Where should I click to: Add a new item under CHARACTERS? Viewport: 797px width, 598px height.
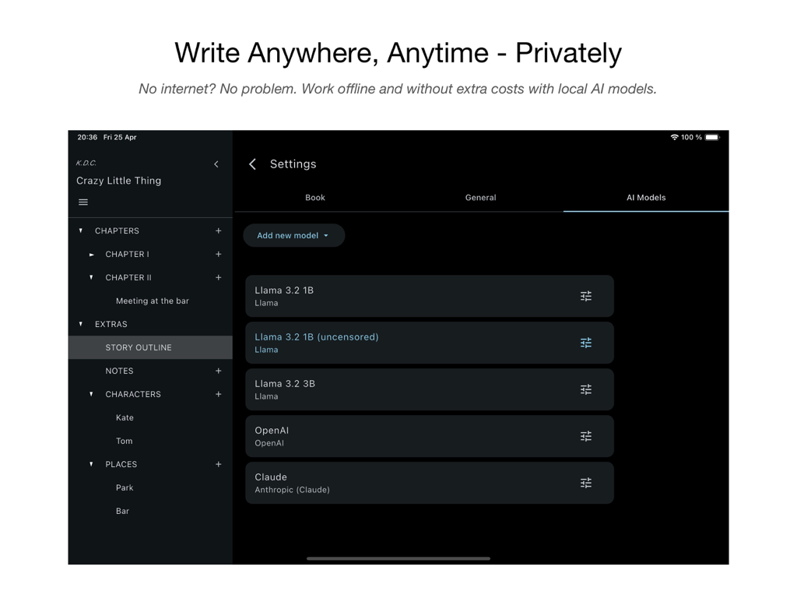tap(219, 394)
